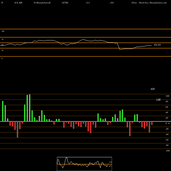Image resolution: width=171 pixels, height=171 pixels.
Task: Click the -11 value in mini chart
Action: click(110, 162)
